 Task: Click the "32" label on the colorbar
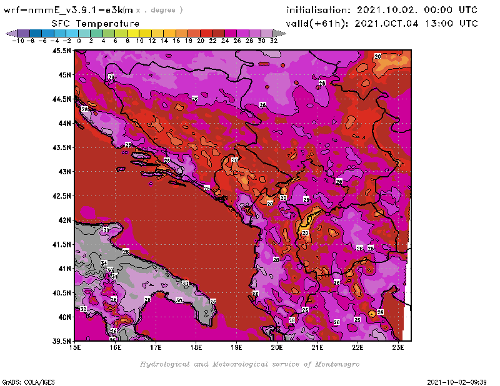click(x=274, y=41)
